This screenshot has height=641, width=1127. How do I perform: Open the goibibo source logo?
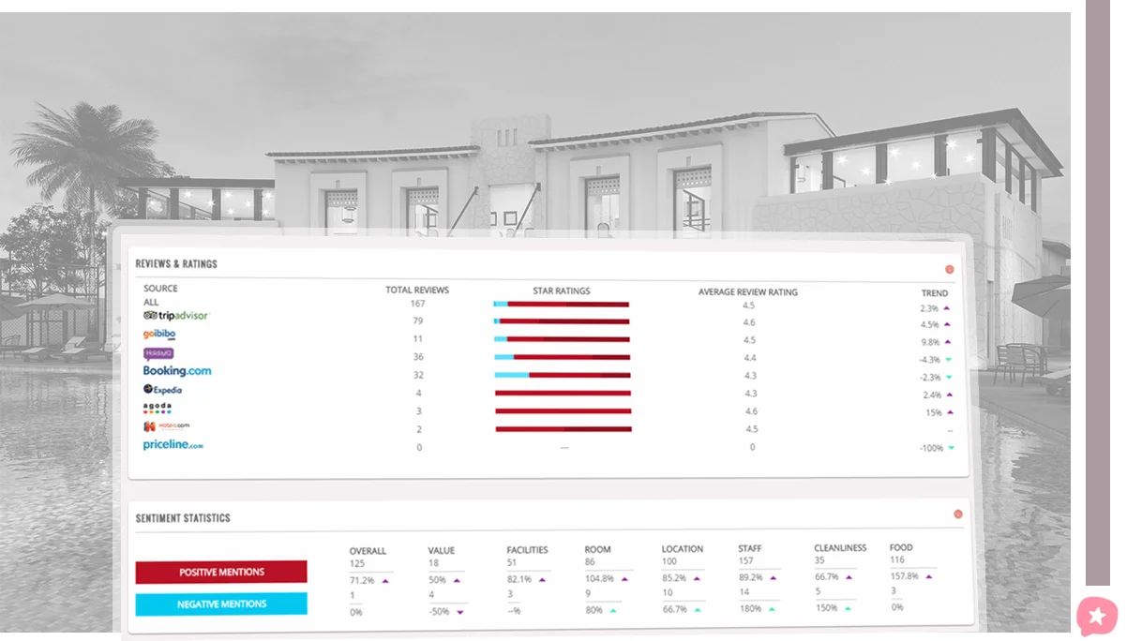(x=159, y=335)
